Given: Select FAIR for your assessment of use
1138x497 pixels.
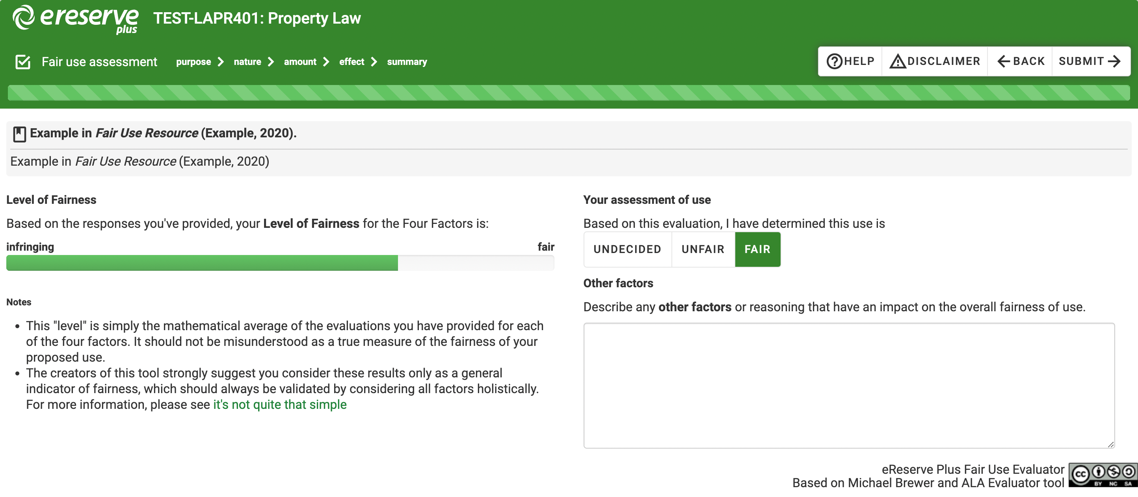Looking at the screenshot, I should [757, 249].
